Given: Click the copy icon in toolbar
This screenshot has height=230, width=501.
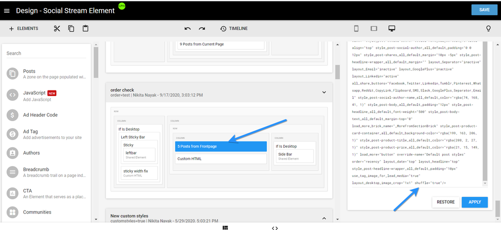Looking at the screenshot, I should coord(71,29).
